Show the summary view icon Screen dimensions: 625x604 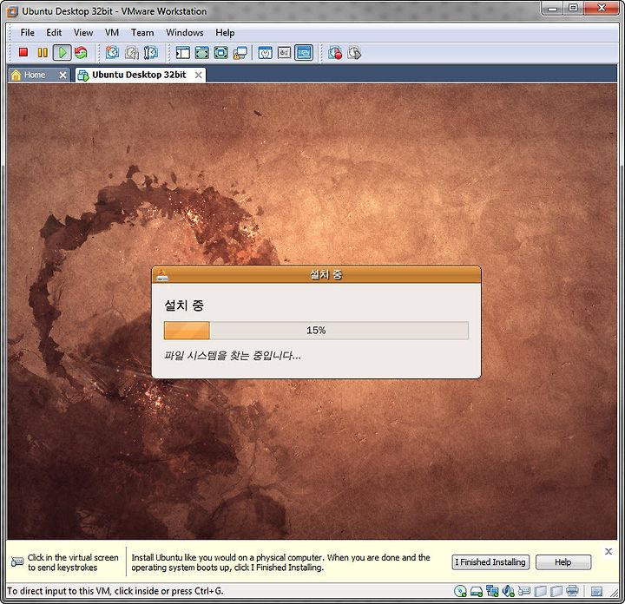(265, 53)
